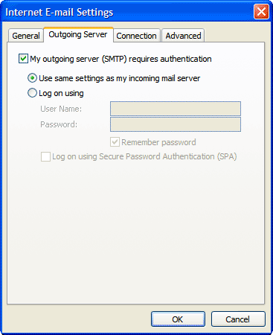Toggle the Remember password checkbox
Image resolution: width=273 pixels, height=335 pixels.
(x=115, y=142)
